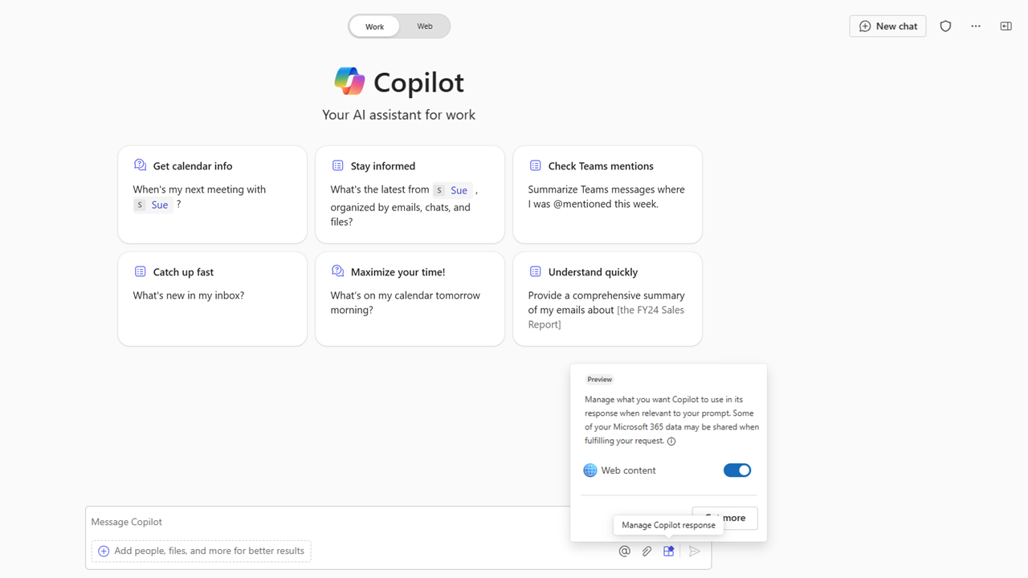Click the paperclip attachment icon
This screenshot has width=1028, height=578.
(647, 551)
